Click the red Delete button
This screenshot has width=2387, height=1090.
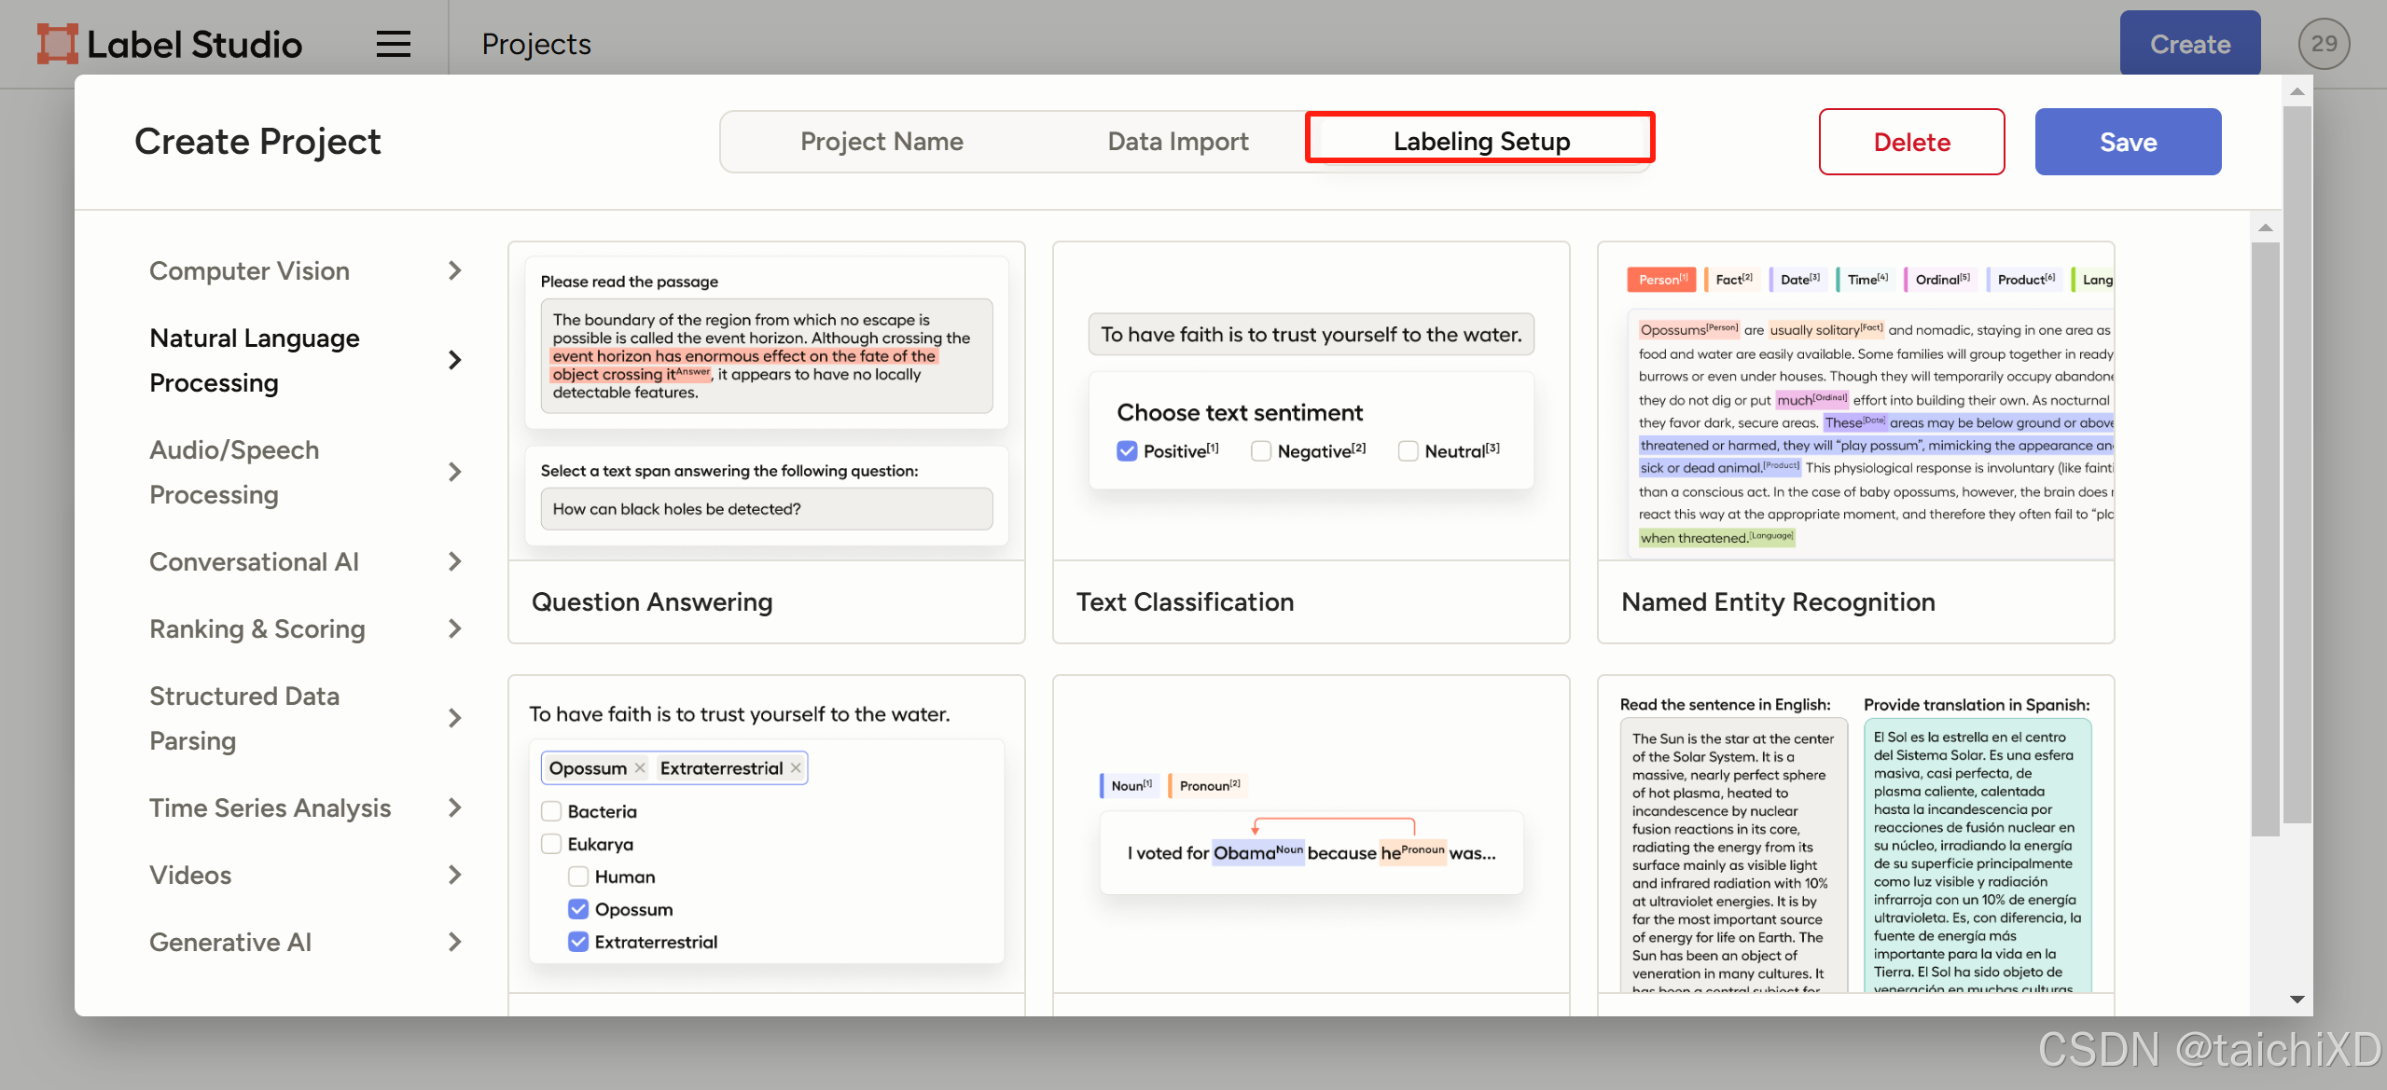coord(1911,142)
